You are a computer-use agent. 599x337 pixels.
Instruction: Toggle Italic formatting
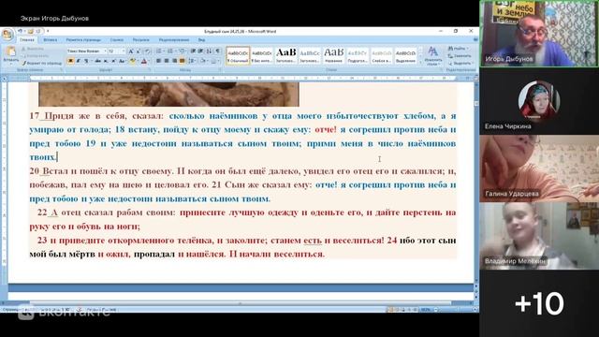click(79, 61)
